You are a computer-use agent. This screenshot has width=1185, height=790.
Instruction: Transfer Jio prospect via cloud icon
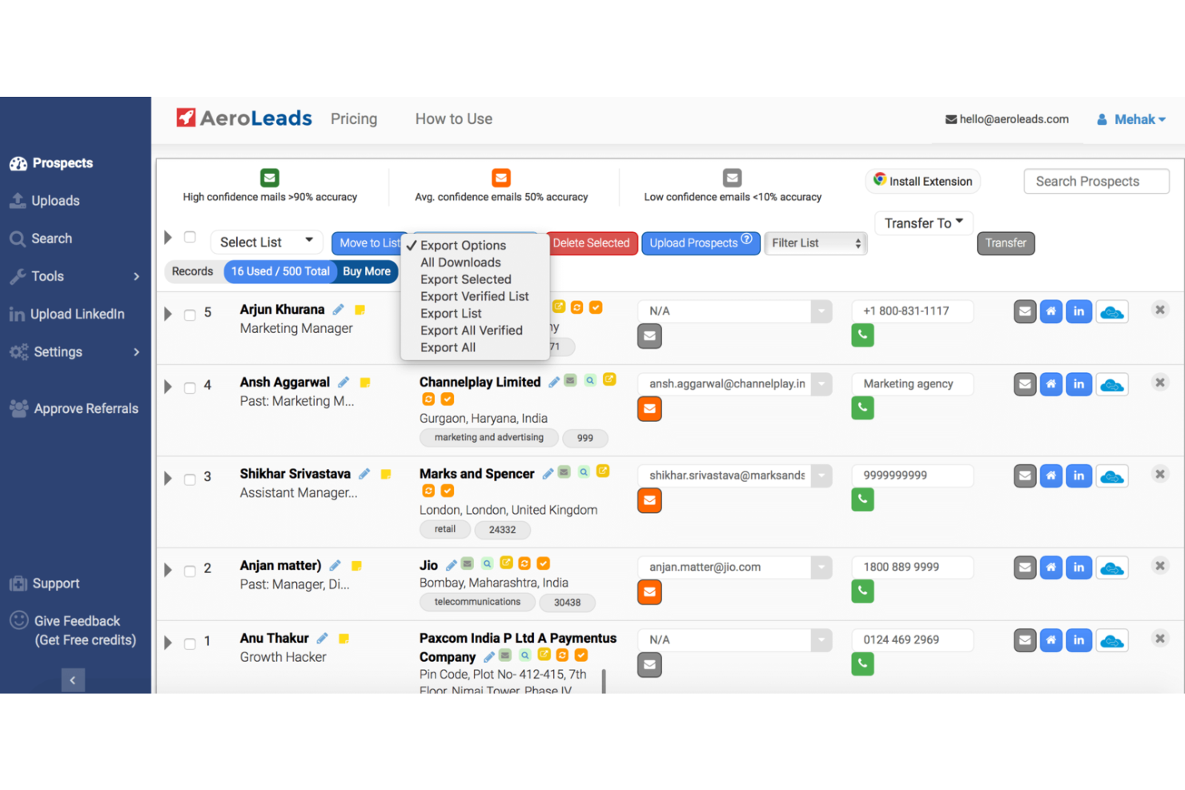(x=1112, y=567)
